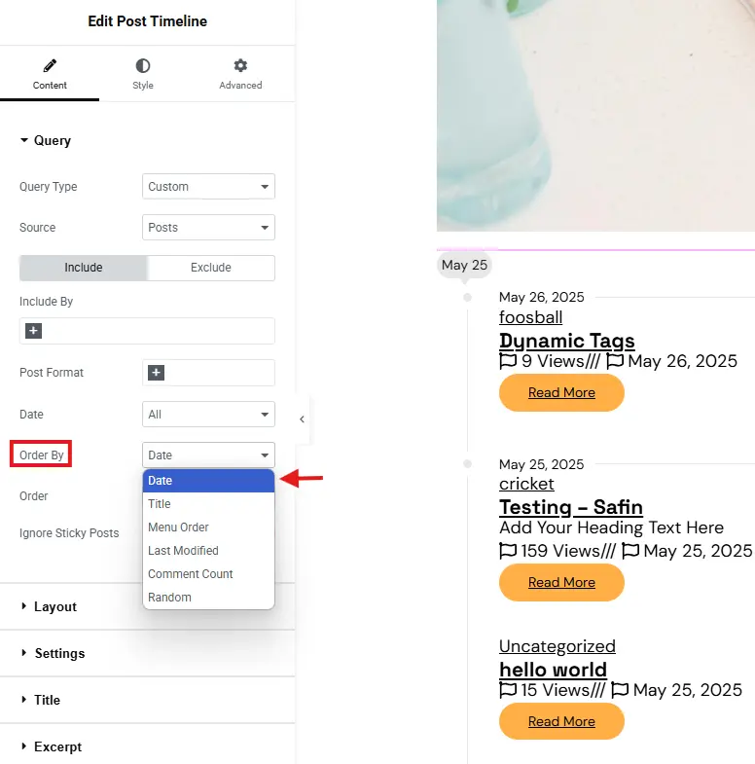This screenshot has height=764, width=755.
Task: Switch to the Exclude toggle option
Action: pyautogui.click(x=211, y=268)
